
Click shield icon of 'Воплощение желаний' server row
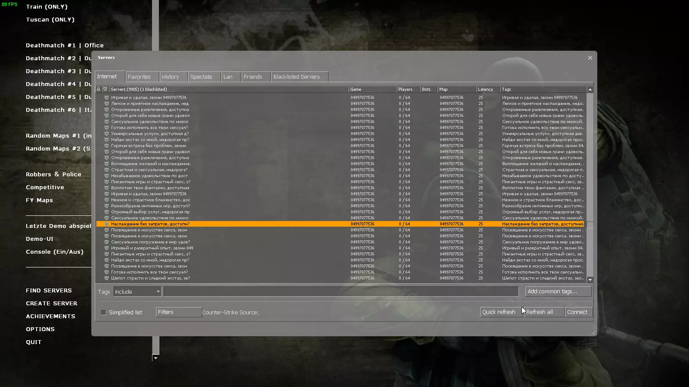click(x=106, y=164)
